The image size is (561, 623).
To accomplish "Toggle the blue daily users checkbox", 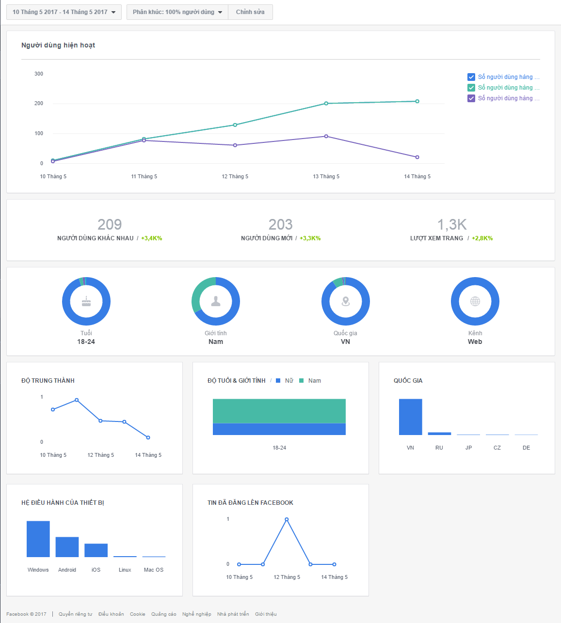I will [x=471, y=77].
